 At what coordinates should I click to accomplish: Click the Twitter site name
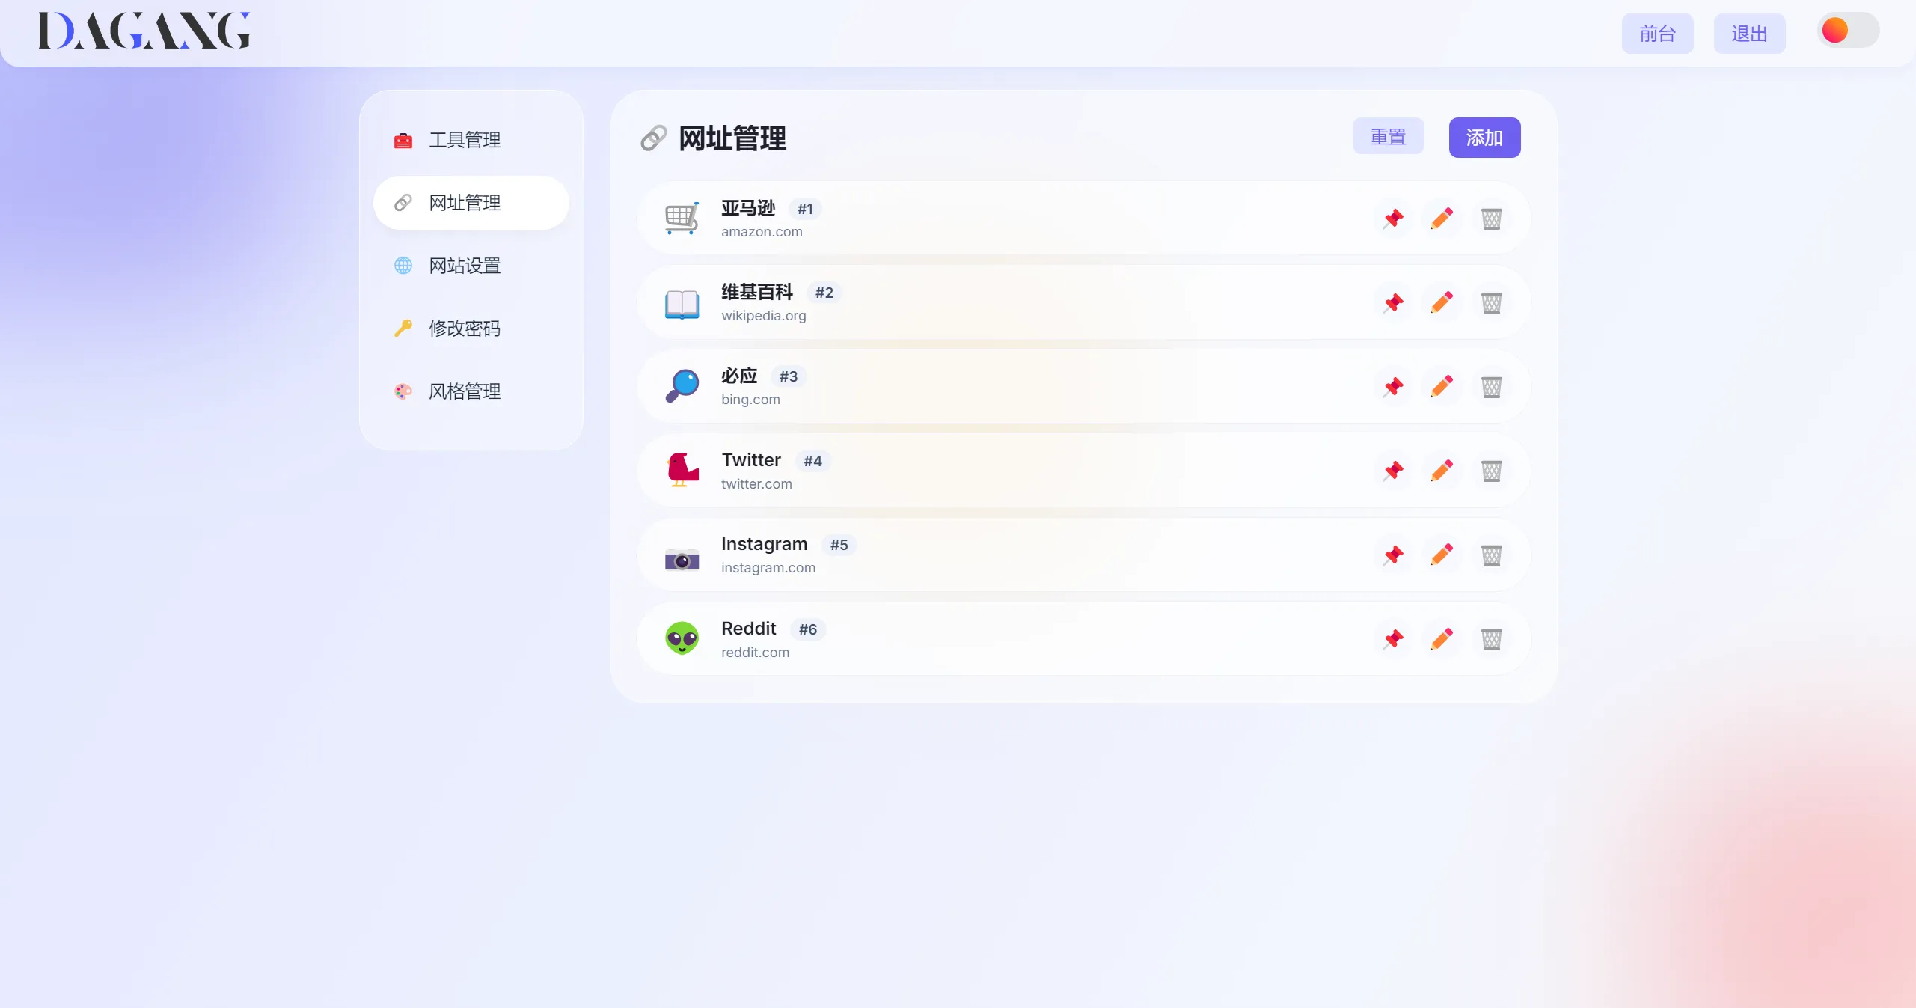[x=751, y=460]
